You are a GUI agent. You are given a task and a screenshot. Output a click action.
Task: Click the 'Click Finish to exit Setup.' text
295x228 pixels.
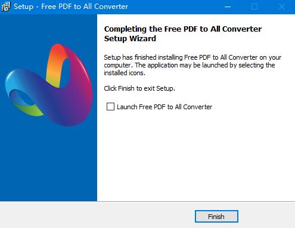(x=139, y=88)
